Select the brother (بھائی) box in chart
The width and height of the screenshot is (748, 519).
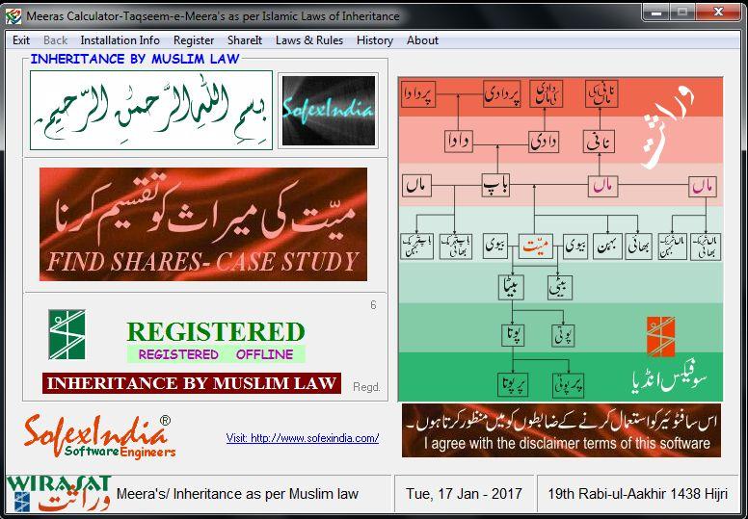pyautogui.click(x=638, y=247)
